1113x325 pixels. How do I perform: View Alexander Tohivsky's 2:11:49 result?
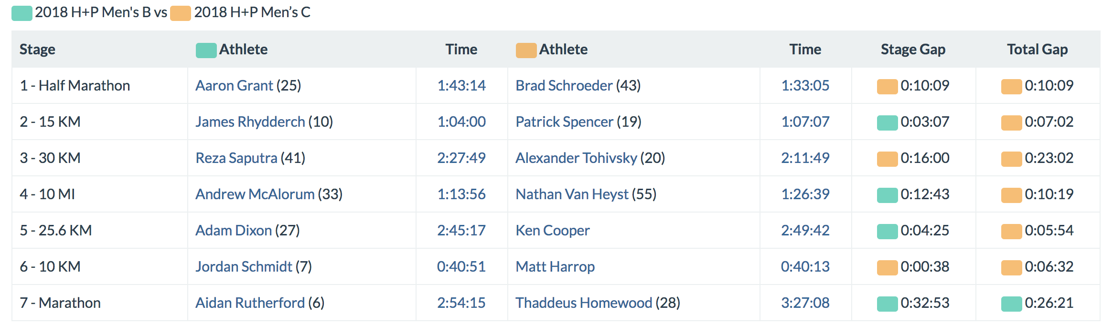(805, 158)
